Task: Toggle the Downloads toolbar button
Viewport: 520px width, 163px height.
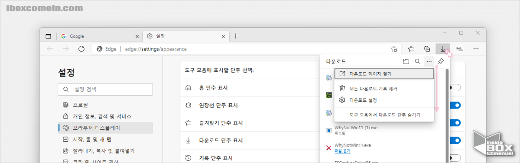Action: 443,49
